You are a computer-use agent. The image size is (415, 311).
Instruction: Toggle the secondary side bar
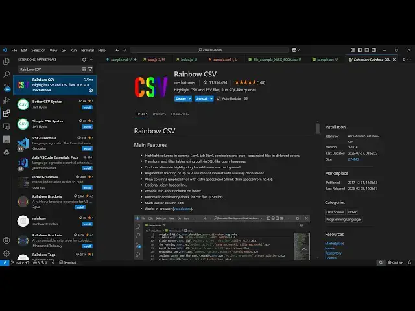coord(374,50)
